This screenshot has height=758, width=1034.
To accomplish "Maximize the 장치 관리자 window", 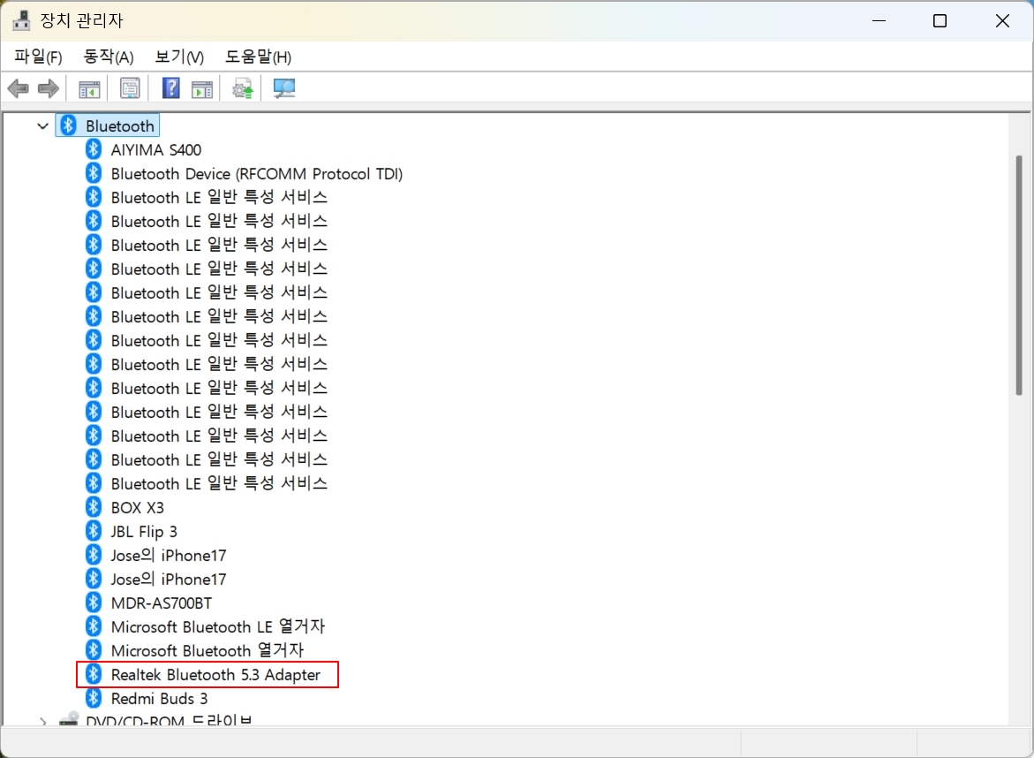I will (x=940, y=20).
